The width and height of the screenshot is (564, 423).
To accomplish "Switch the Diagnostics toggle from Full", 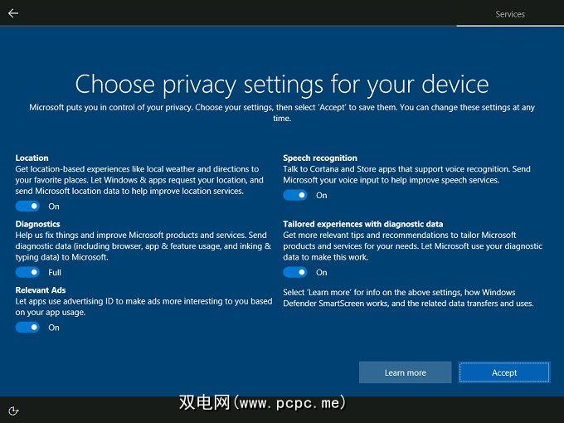I will [27, 272].
